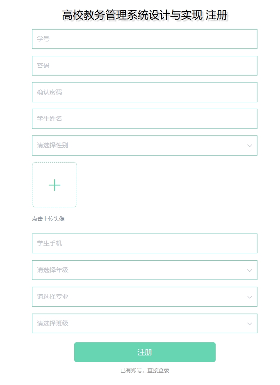Click the 已有账号，直接登录 link
Image resolution: width=280 pixels, height=385 pixels.
(x=144, y=369)
